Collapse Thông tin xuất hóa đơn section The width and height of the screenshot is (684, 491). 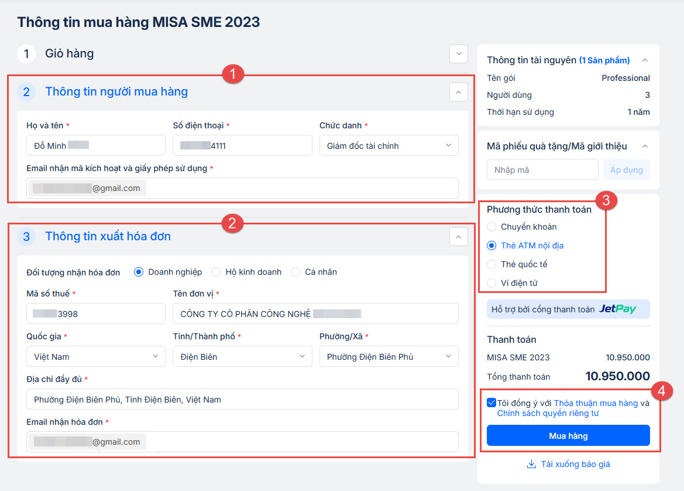(x=459, y=237)
